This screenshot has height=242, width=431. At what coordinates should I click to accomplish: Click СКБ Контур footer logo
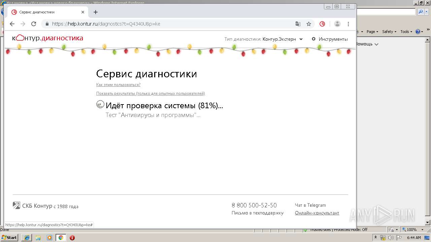32,206
